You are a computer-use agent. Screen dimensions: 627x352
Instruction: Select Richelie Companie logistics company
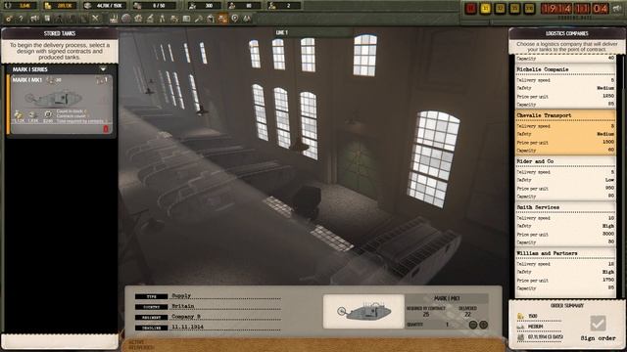(565, 86)
